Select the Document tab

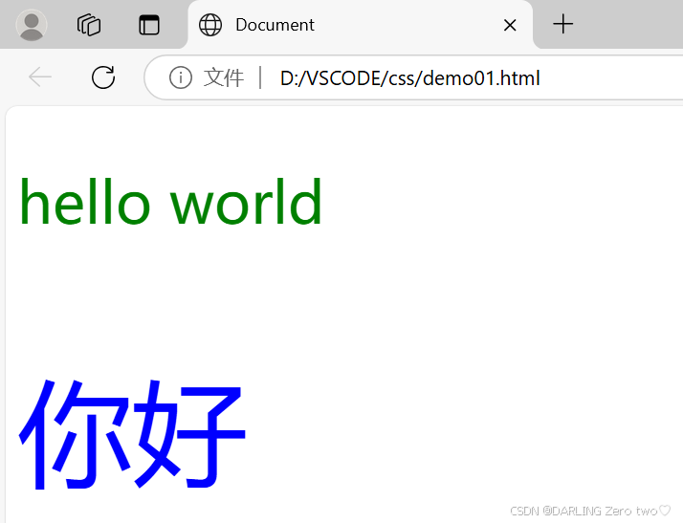pos(360,25)
